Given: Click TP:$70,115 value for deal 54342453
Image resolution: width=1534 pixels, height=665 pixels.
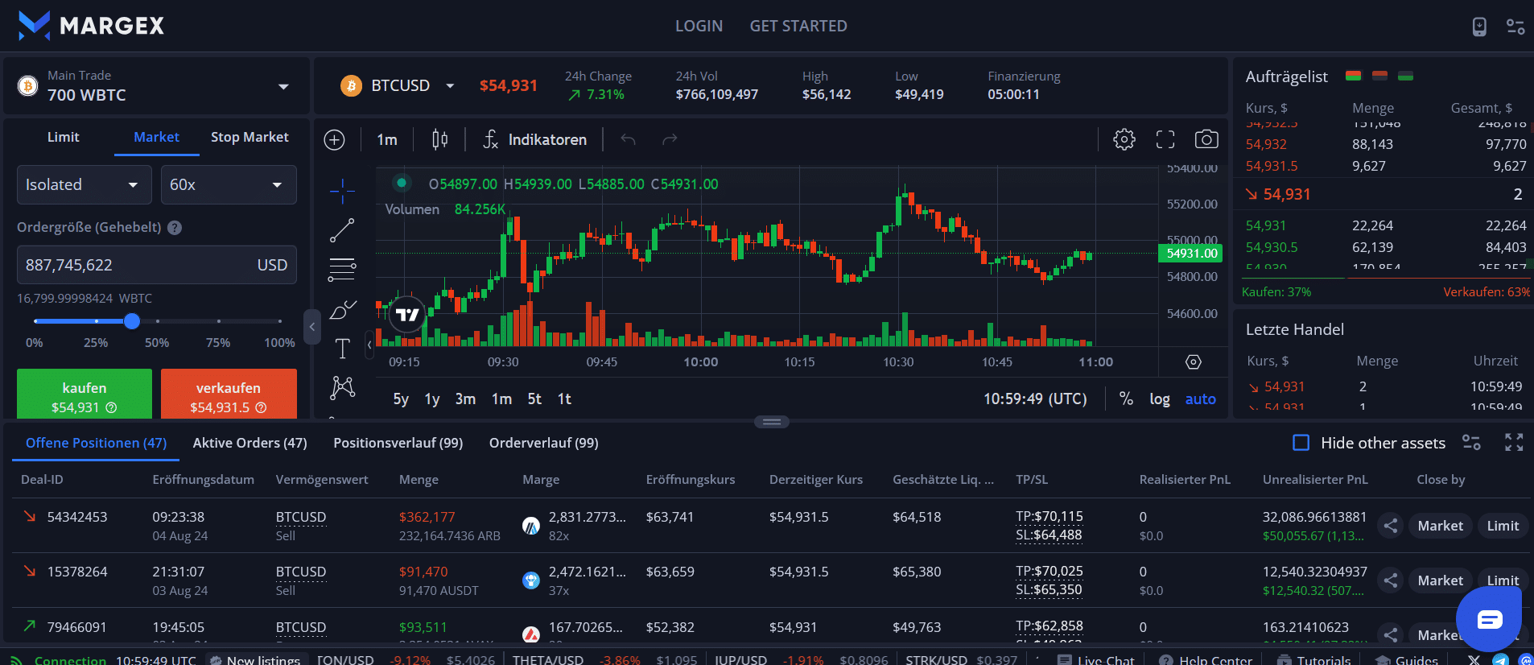Looking at the screenshot, I should pos(1049,517).
